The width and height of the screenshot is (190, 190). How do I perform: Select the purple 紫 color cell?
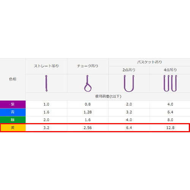13,104
